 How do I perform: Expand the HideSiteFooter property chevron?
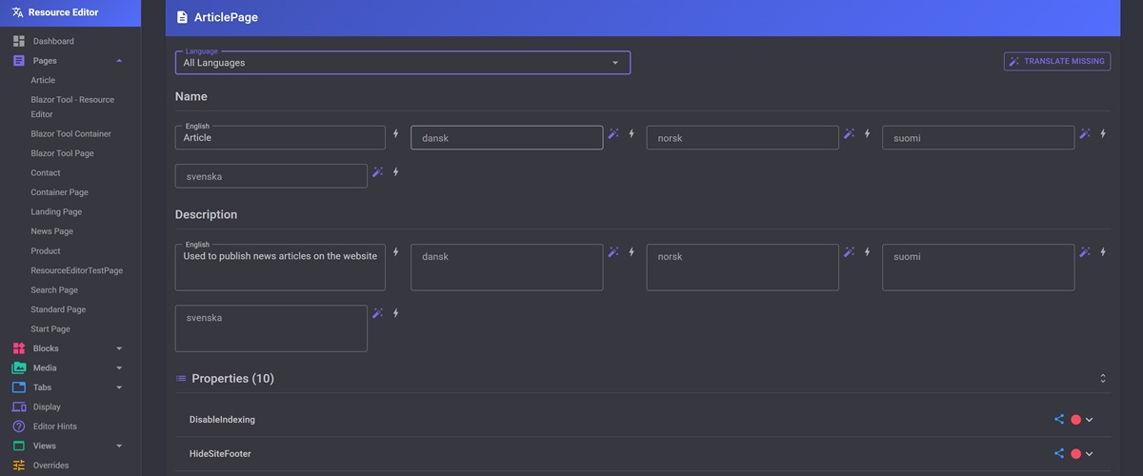click(x=1090, y=454)
